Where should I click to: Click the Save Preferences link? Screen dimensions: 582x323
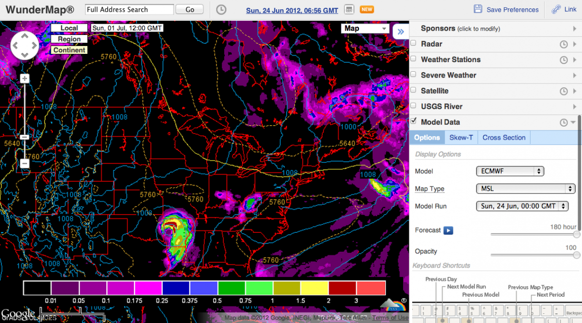pos(513,10)
